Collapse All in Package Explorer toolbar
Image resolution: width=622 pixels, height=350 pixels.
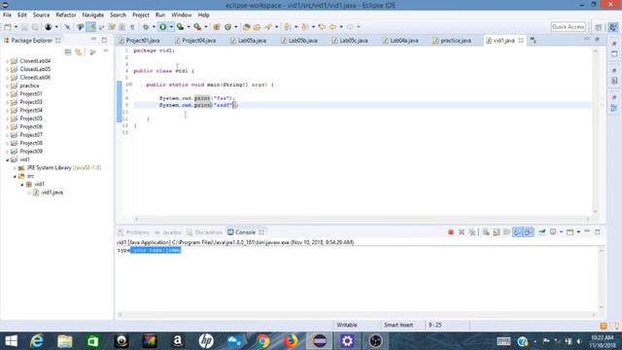tap(68, 52)
